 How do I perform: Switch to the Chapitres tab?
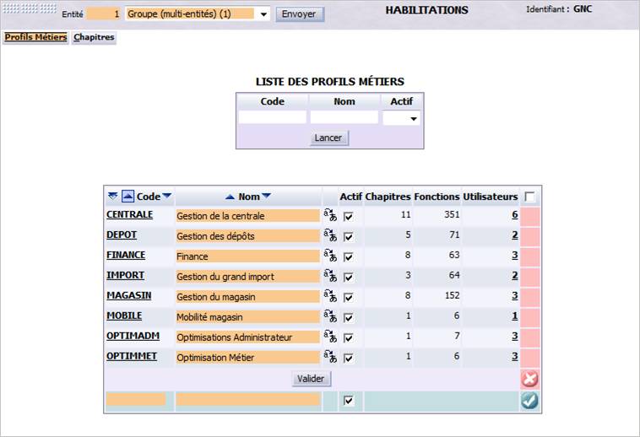(94, 37)
